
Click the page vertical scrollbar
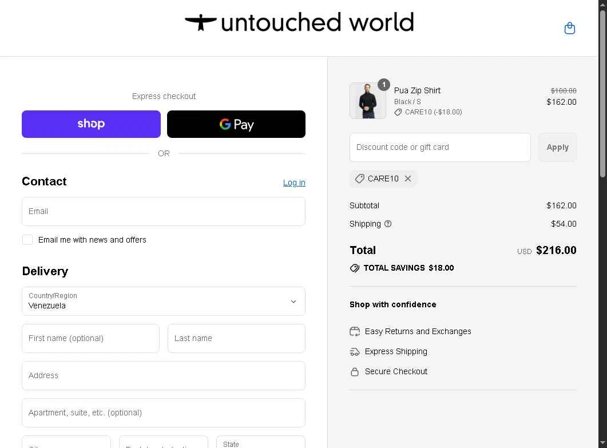[x=603, y=93]
